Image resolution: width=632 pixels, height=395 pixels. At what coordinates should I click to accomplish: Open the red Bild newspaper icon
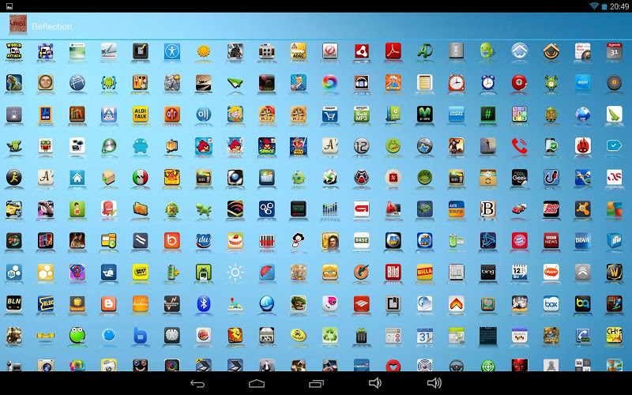(x=393, y=272)
